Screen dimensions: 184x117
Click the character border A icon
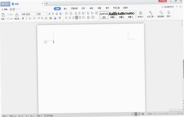point(60,18)
